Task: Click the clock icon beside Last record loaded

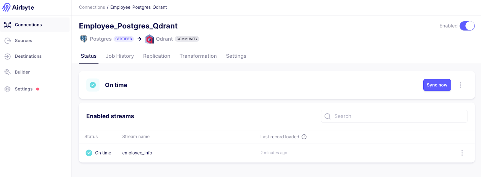Action: pos(304,137)
